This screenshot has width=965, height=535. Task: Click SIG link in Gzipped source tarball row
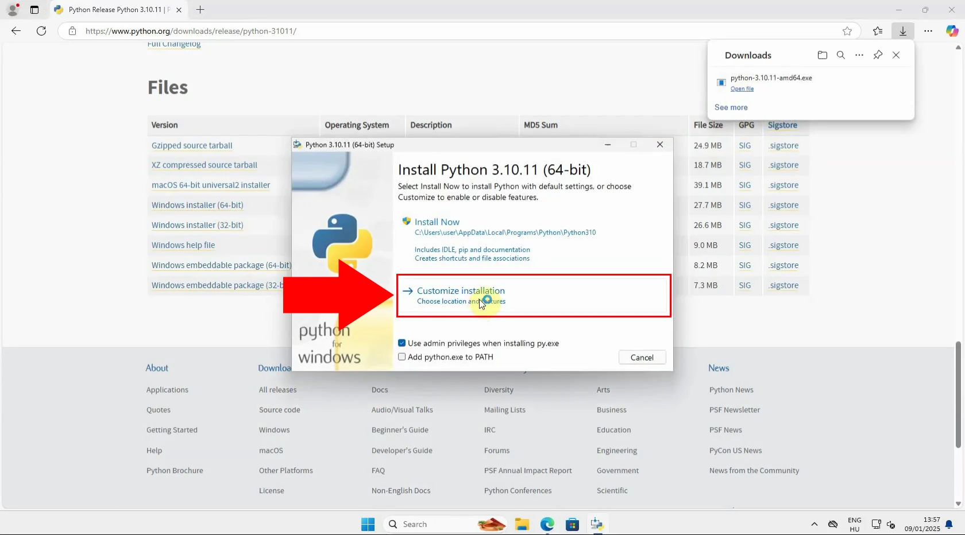(x=745, y=146)
